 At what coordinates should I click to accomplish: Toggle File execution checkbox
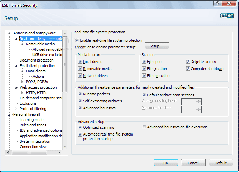pos(144,75)
